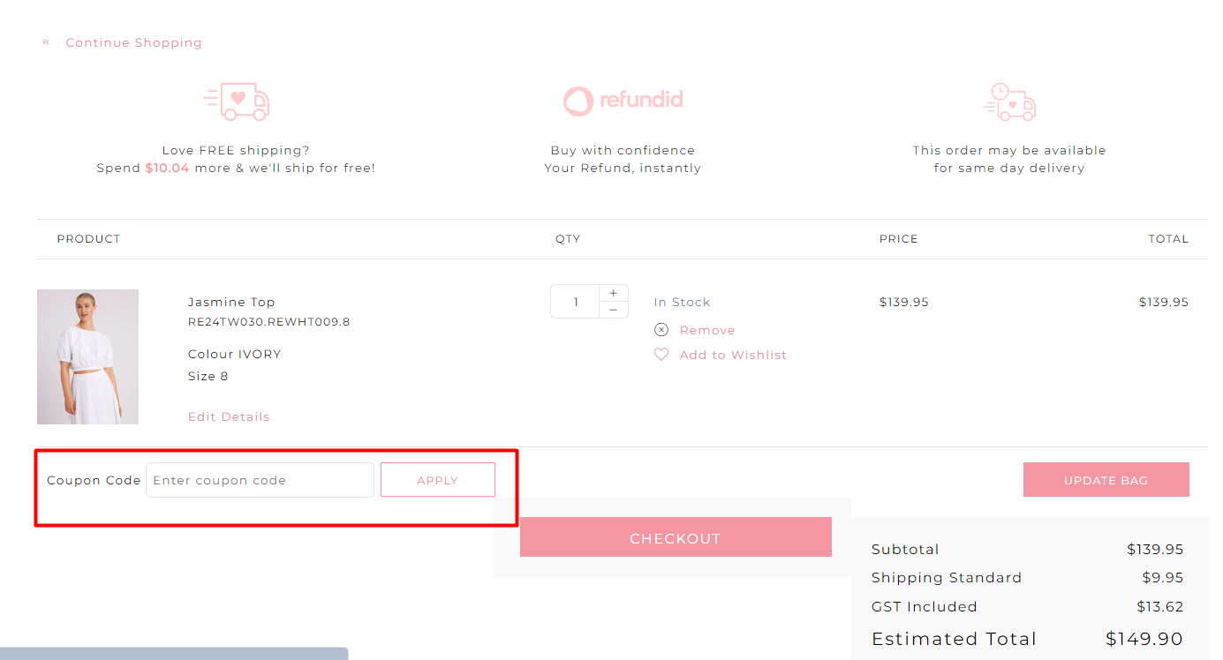
Task: Click the $10.04 free shipping amount
Action: pos(167,168)
